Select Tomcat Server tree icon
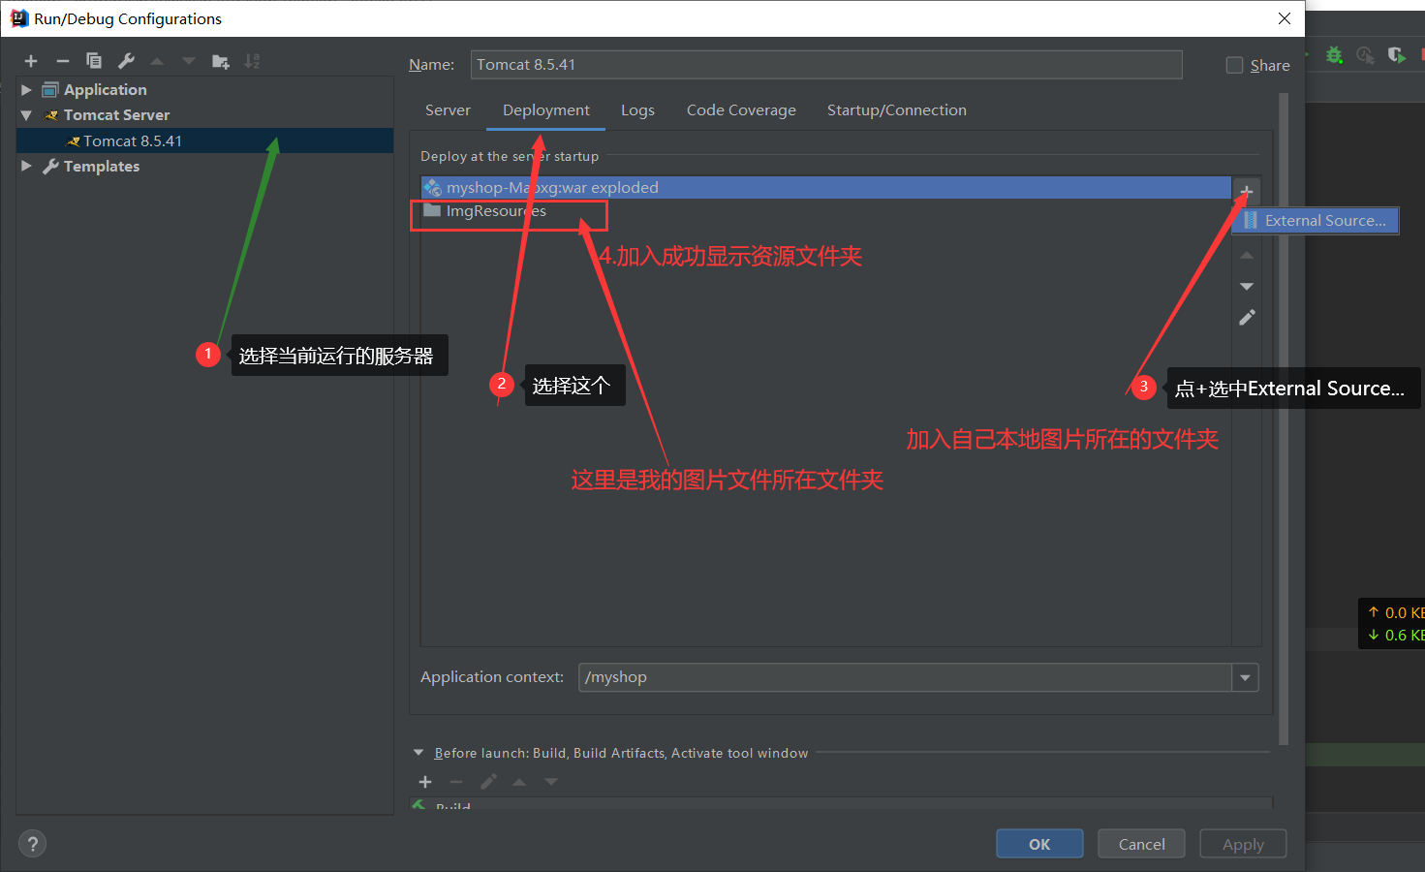Image resolution: width=1425 pixels, height=872 pixels. pyautogui.click(x=51, y=115)
